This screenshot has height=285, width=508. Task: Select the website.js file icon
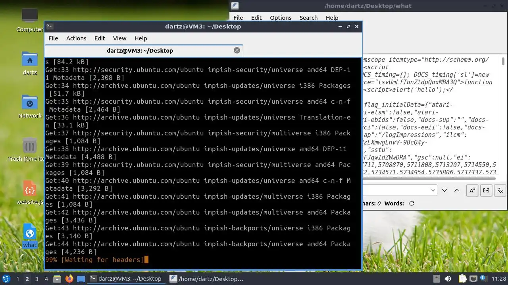point(30,193)
